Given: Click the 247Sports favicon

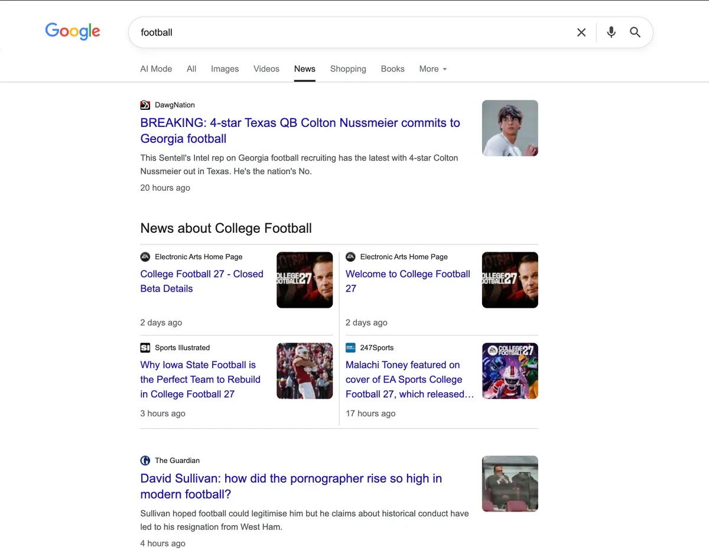Looking at the screenshot, I should pyautogui.click(x=350, y=348).
